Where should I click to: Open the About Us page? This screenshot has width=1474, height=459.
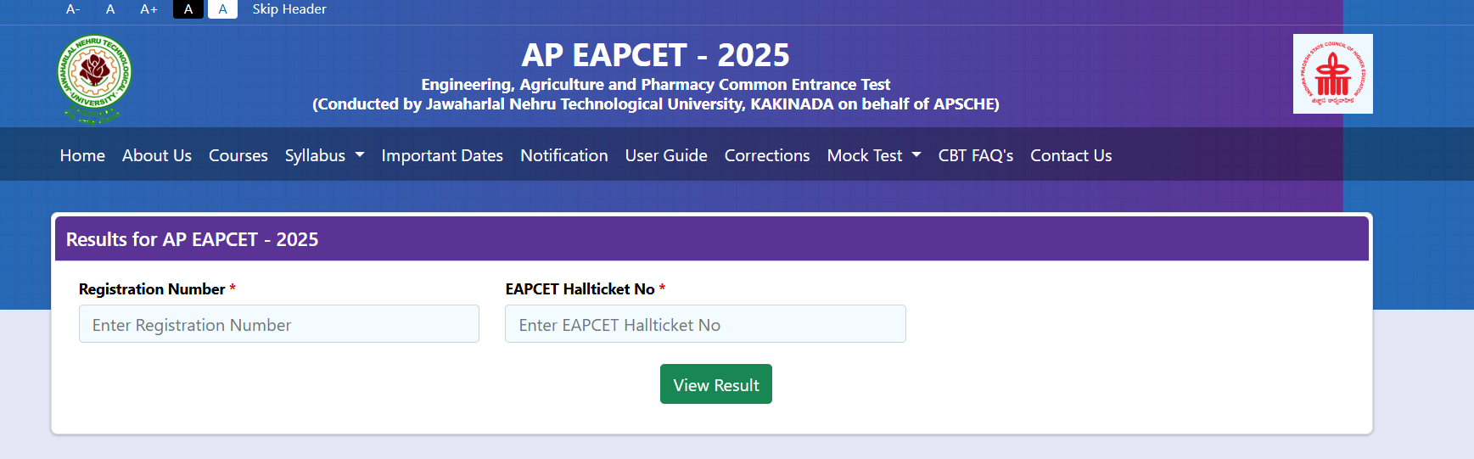(157, 155)
